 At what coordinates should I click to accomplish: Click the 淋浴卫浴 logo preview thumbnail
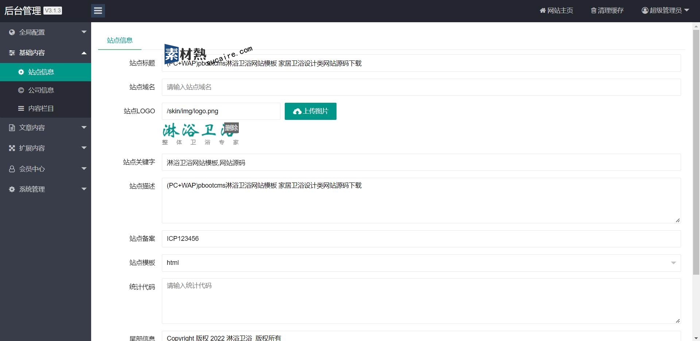(201, 134)
